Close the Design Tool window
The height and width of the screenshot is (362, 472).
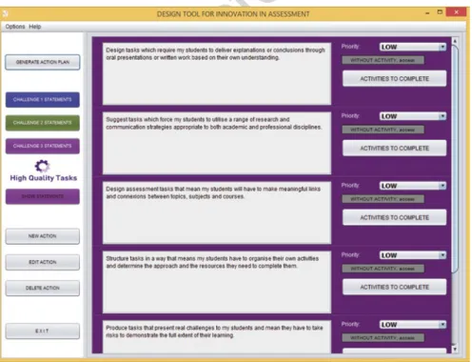(x=456, y=12)
